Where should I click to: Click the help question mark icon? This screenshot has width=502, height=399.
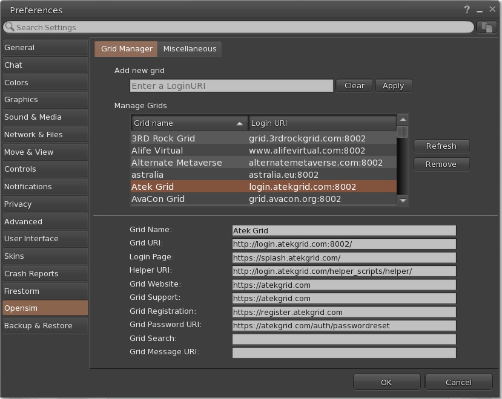pos(467,10)
